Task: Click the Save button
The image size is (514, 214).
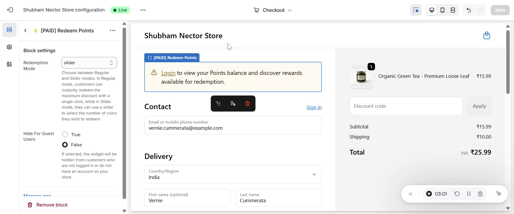Action: pos(500,10)
